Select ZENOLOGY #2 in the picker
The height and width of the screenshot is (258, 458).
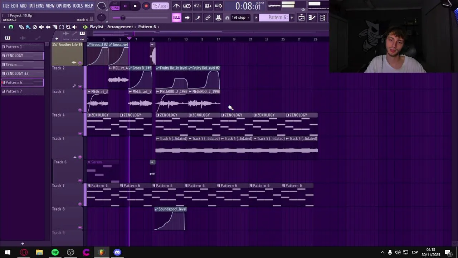pyautogui.click(x=23, y=73)
